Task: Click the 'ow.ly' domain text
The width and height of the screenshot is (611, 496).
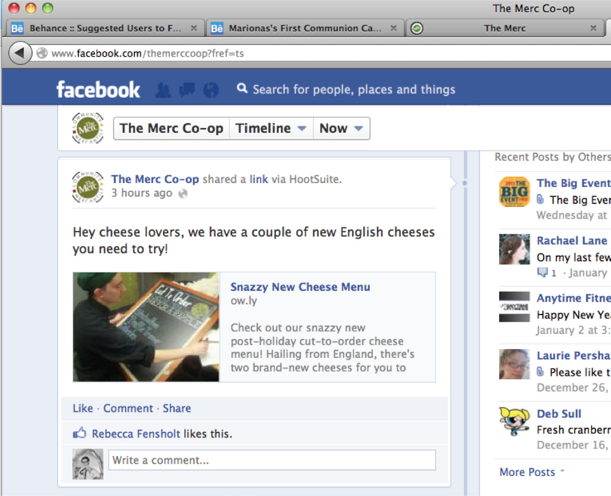Action: pos(243,301)
